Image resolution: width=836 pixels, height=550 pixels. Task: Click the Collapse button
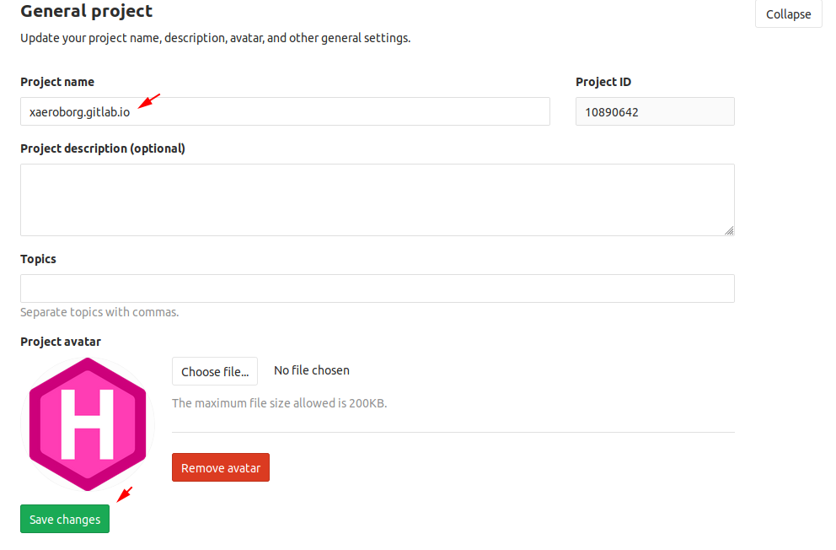point(788,14)
